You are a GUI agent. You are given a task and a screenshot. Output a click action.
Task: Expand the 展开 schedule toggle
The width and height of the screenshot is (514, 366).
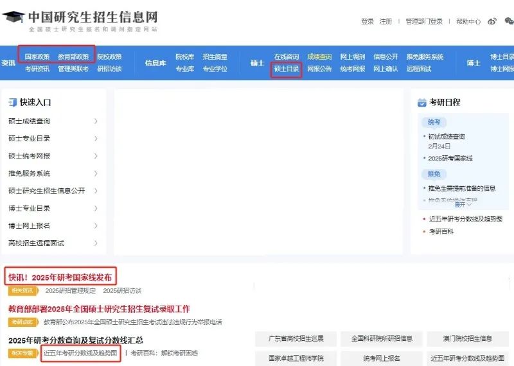[463, 205]
